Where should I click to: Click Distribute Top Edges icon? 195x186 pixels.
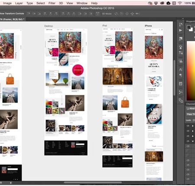tap(63, 14)
